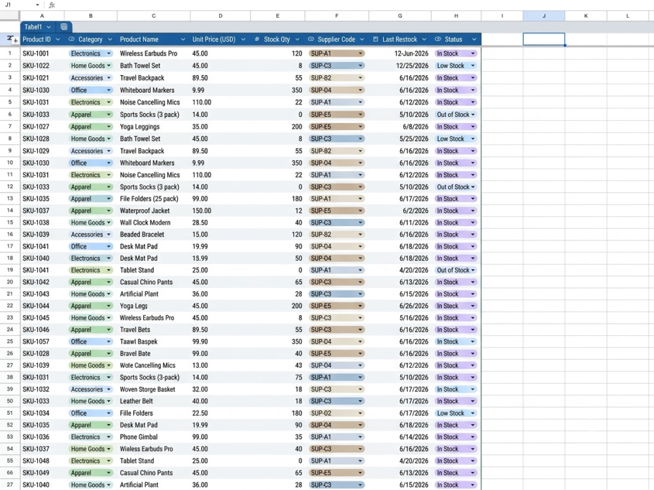The image size is (654, 490).
Task: Click the number icon in Stock Qty header
Action: pyautogui.click(x=257, y=39)
